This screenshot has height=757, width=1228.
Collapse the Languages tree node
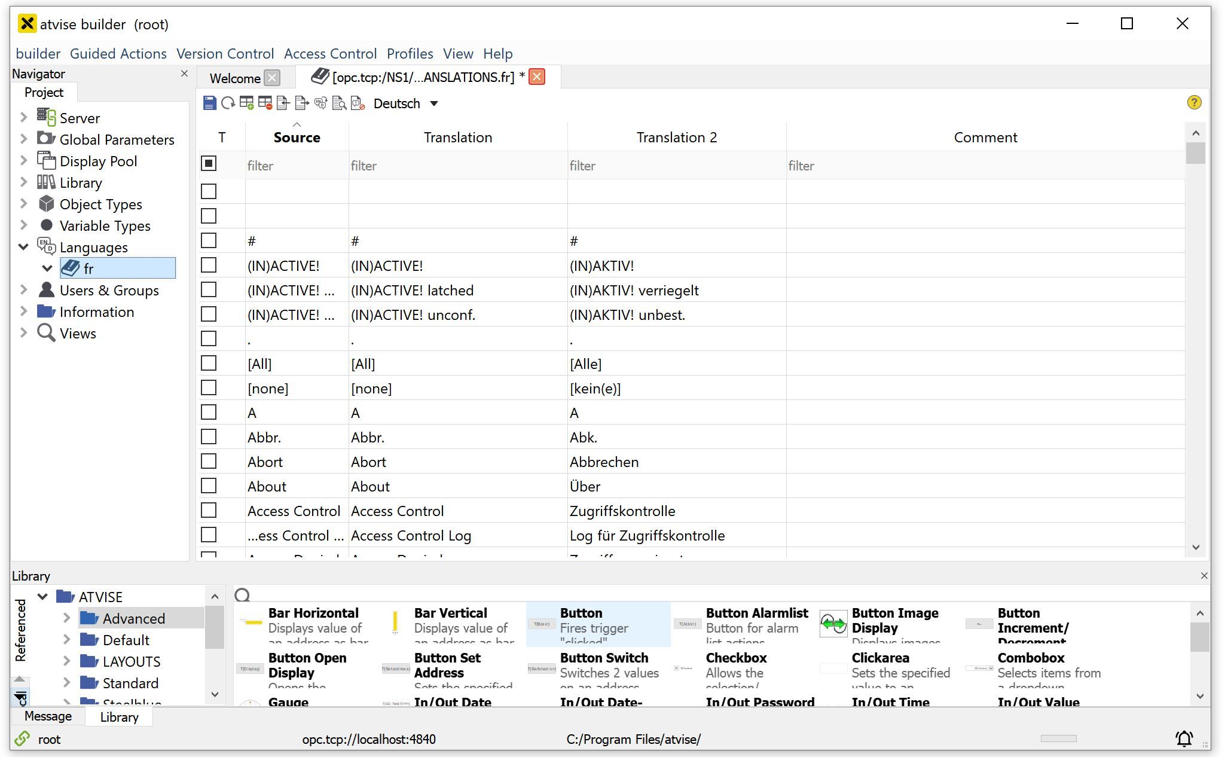tap(24, 247)
